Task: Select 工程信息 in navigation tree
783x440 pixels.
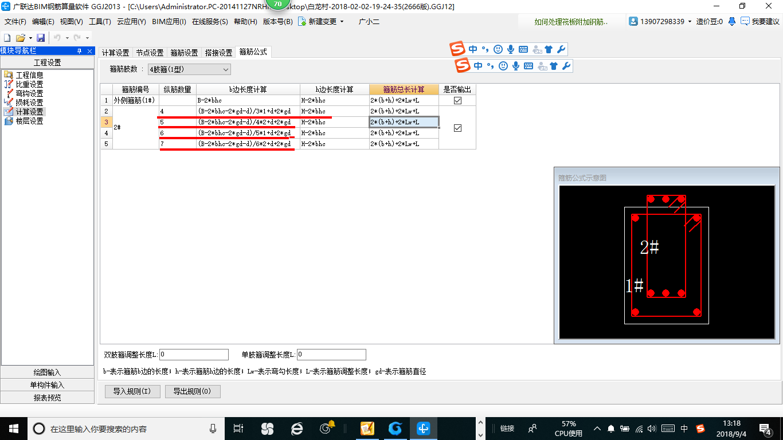Action: [29, 75]
